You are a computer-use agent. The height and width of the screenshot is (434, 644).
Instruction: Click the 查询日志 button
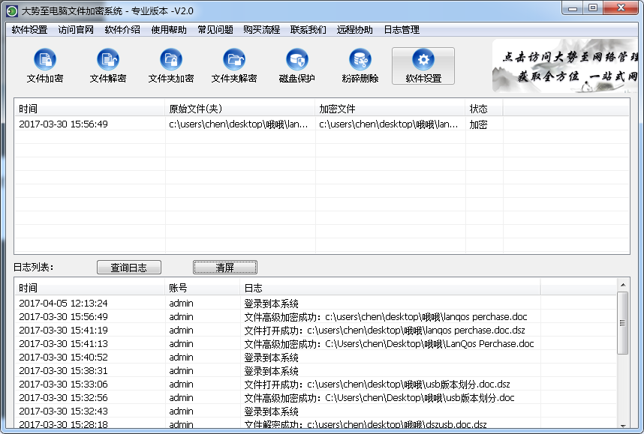[129, 268]
